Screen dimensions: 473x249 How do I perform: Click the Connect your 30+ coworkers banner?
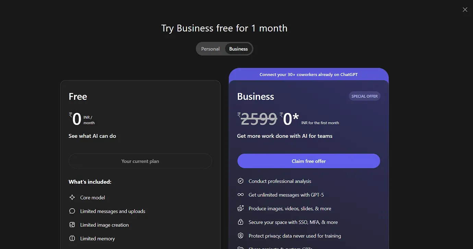click(308, 74)
